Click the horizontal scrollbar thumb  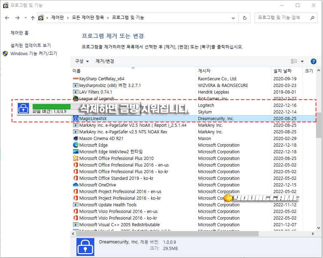point(167,234)
